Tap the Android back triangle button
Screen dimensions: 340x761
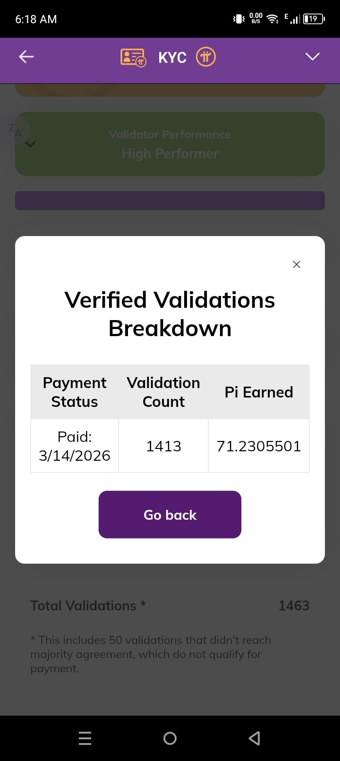coord(255,738)
